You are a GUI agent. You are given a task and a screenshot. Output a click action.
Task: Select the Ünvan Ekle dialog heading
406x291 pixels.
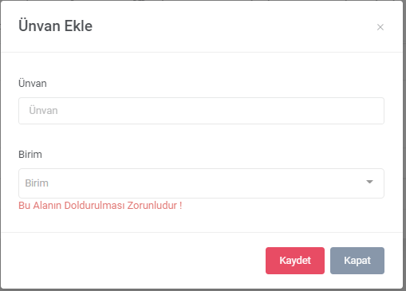click(55, 26)
